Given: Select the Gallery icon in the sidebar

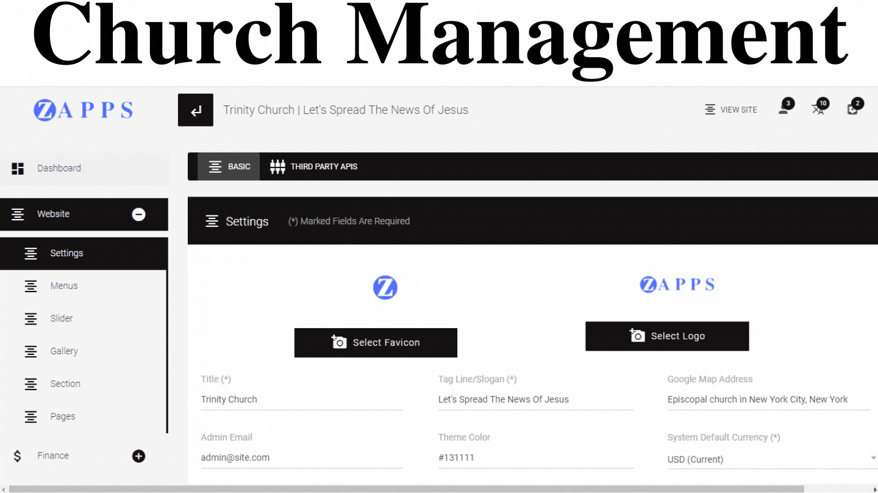Looking at the screenshot, I should click(x=31, y=351).
